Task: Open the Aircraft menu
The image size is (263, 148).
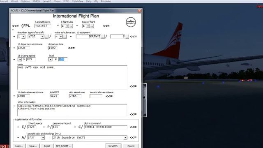Action: [x=4, y=1]
